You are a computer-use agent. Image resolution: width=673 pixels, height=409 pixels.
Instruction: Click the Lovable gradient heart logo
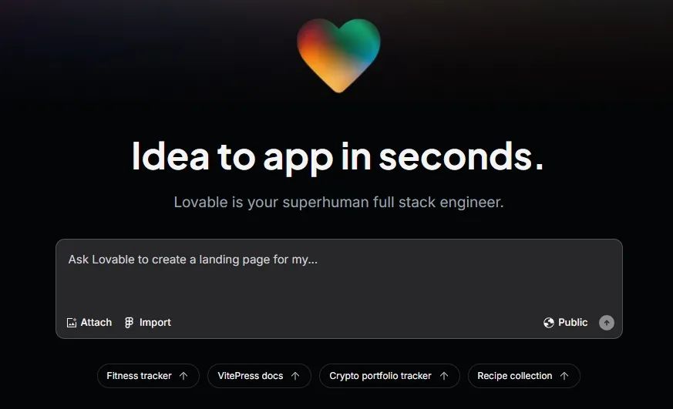coord(338,53)
